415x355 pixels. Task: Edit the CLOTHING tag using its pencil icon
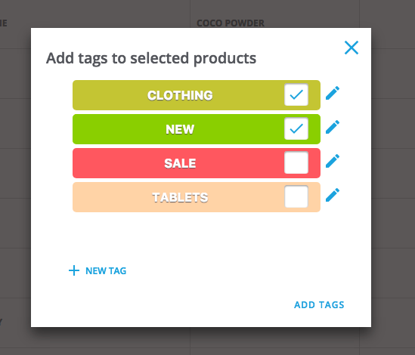pos(333,93)
